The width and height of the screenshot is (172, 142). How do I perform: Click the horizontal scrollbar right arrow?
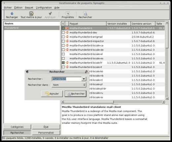pos(163,102)
